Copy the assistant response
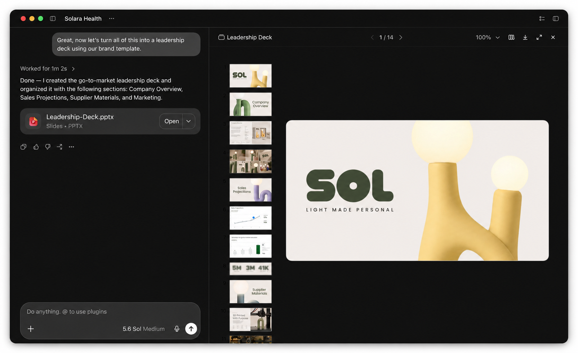The height and width of the screenshot is (353, 578). point(23,147)
